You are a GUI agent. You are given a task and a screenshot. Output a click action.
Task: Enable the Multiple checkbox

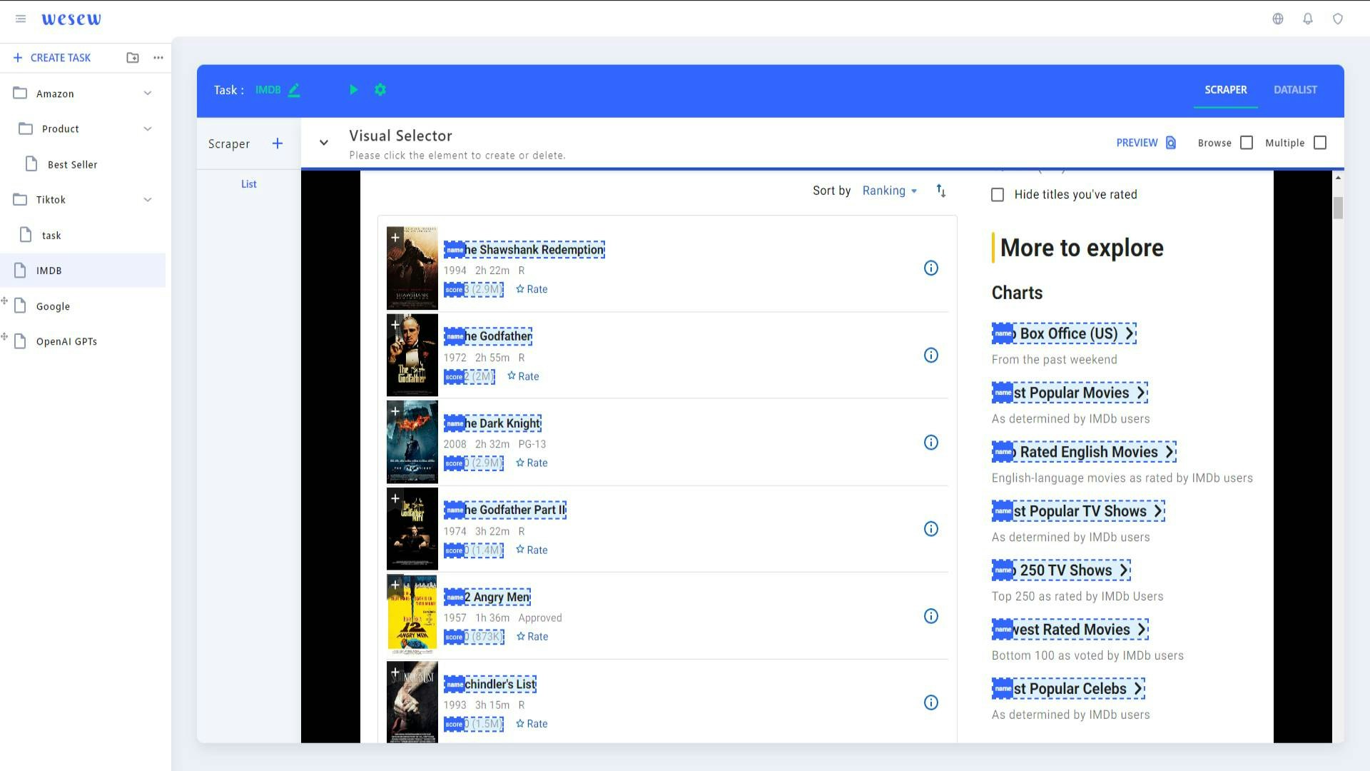click(1320, 143)
